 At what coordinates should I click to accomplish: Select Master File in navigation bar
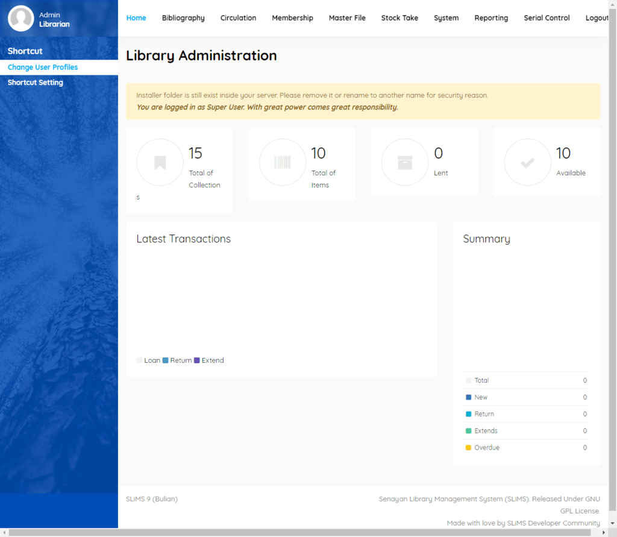pyautogui.click(x=347, y=18)
